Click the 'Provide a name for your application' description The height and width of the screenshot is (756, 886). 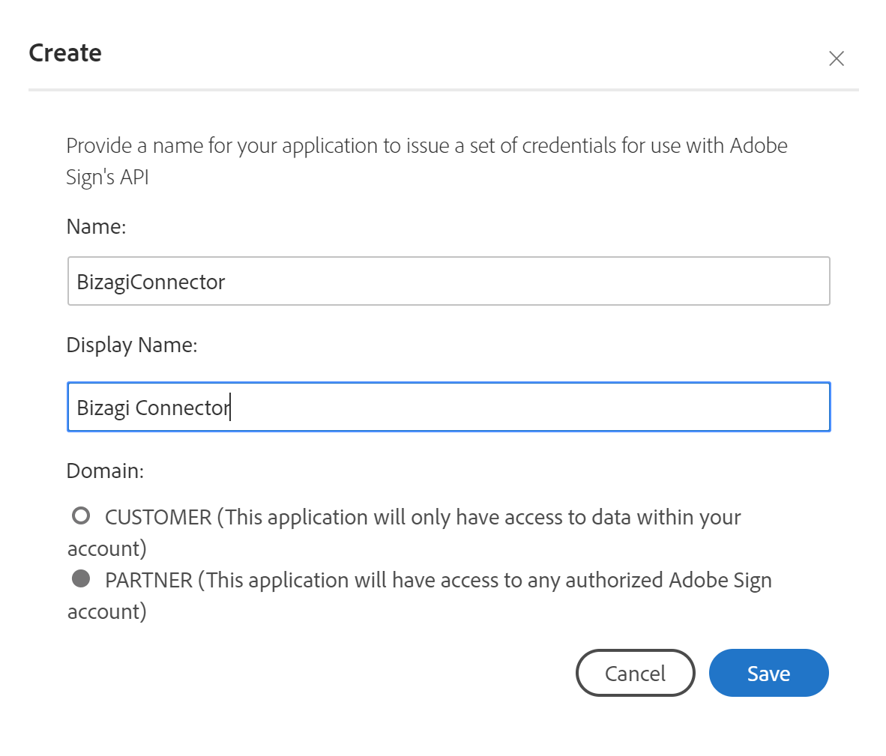coord(427,161)
